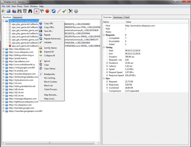Enable Client Process in context menu
This screenshot has height=147, width=191.
coord(51,89)
